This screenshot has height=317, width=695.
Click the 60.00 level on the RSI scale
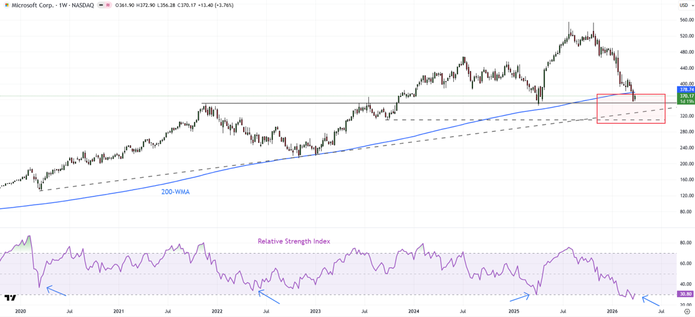pyautogui.click(x=686, y=264)
